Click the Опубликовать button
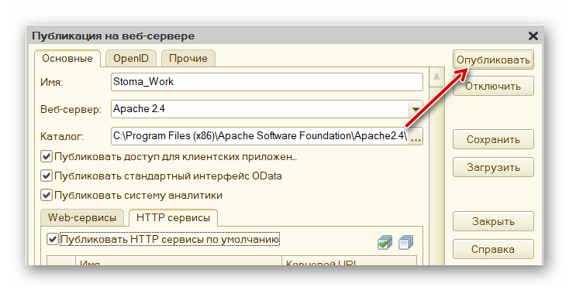Image resolution: width=569 pixels, height=290 pixels. coord(493,60)
